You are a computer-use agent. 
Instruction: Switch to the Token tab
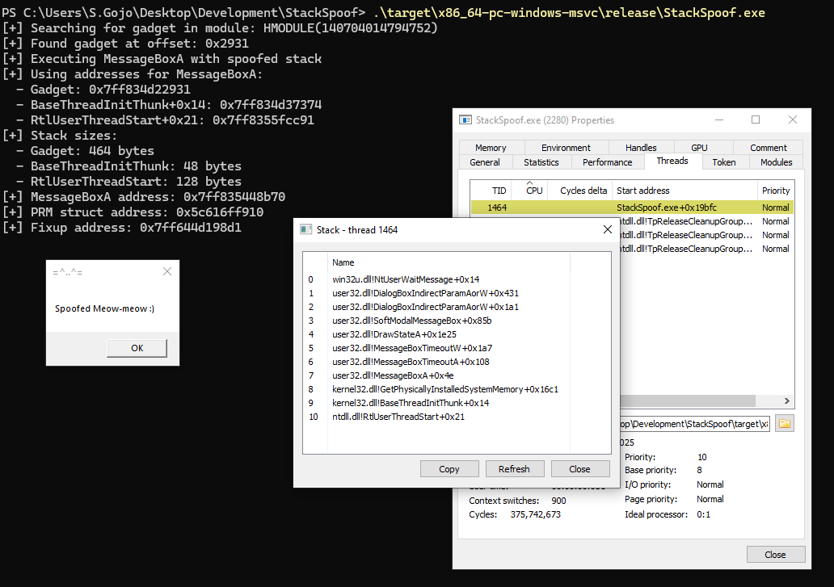pos(724,162)
